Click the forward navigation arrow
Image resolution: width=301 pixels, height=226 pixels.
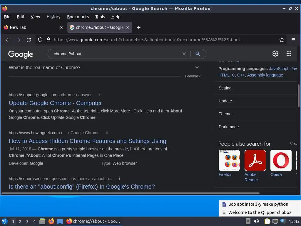click(x=18, y=40)
